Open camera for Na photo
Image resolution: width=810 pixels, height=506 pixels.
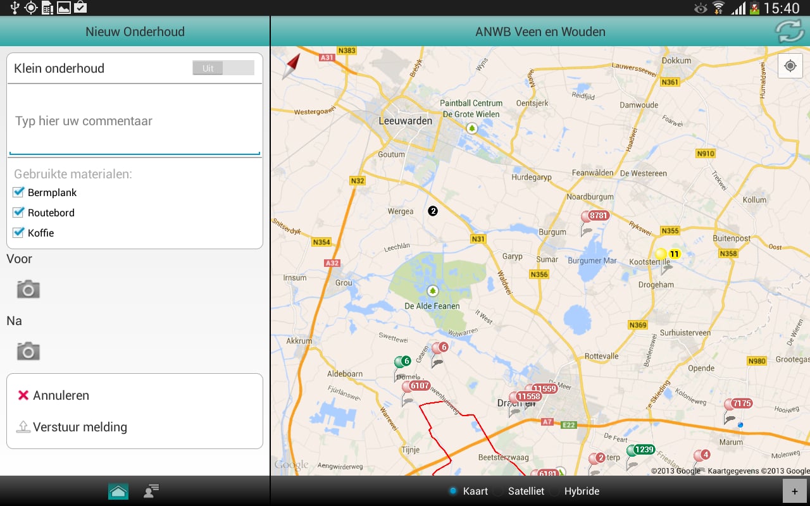28,351
